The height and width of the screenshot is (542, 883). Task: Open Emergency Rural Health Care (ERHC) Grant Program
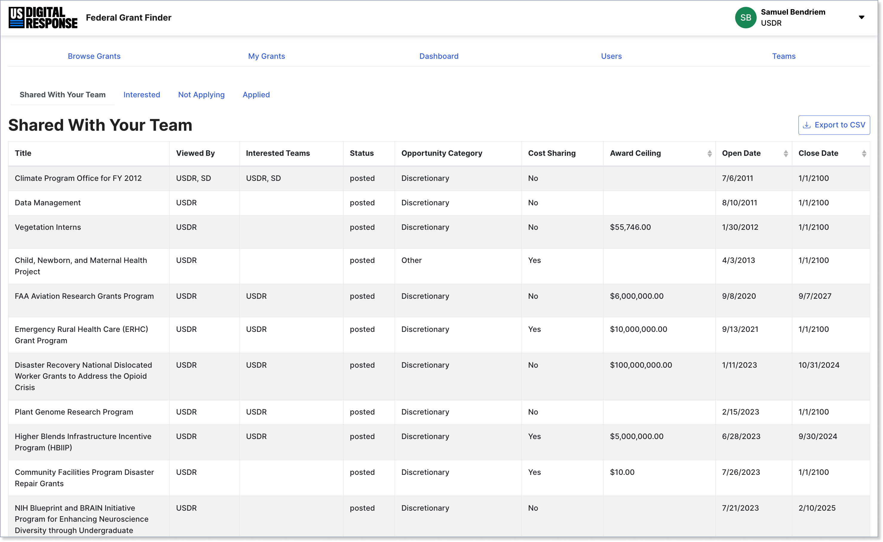439,335
